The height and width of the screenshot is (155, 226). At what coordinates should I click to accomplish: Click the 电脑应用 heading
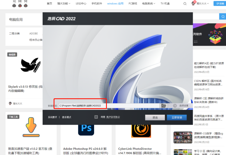(16, 19)
